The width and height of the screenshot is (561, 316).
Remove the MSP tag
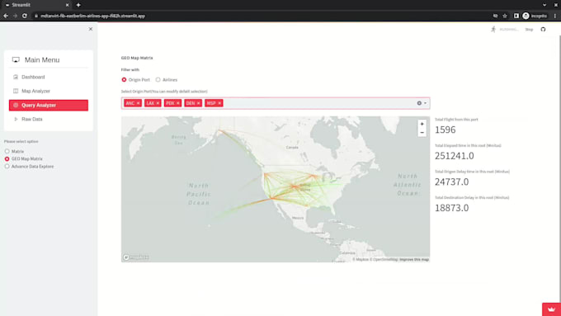[219, 103]
